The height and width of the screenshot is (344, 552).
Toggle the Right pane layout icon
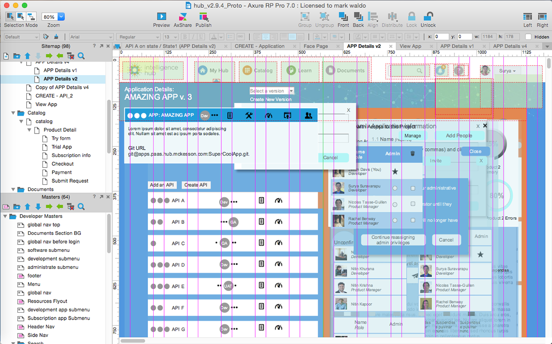click(542, 17)
